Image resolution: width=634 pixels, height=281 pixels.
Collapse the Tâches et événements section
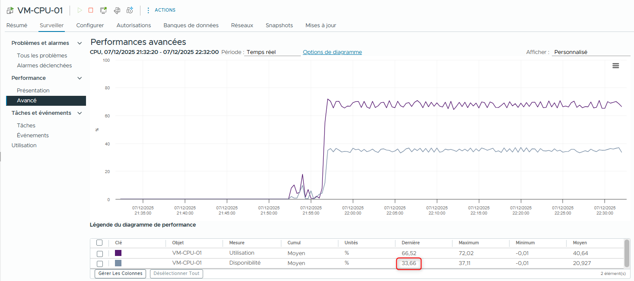tap(79, 113)
